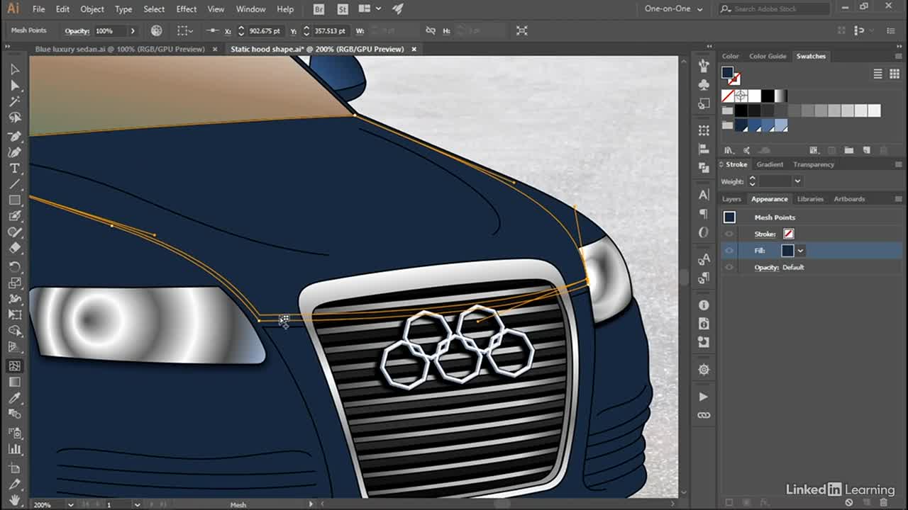908x510 pixels.
Task: Switch to the Layers tab
Action: 731,199
